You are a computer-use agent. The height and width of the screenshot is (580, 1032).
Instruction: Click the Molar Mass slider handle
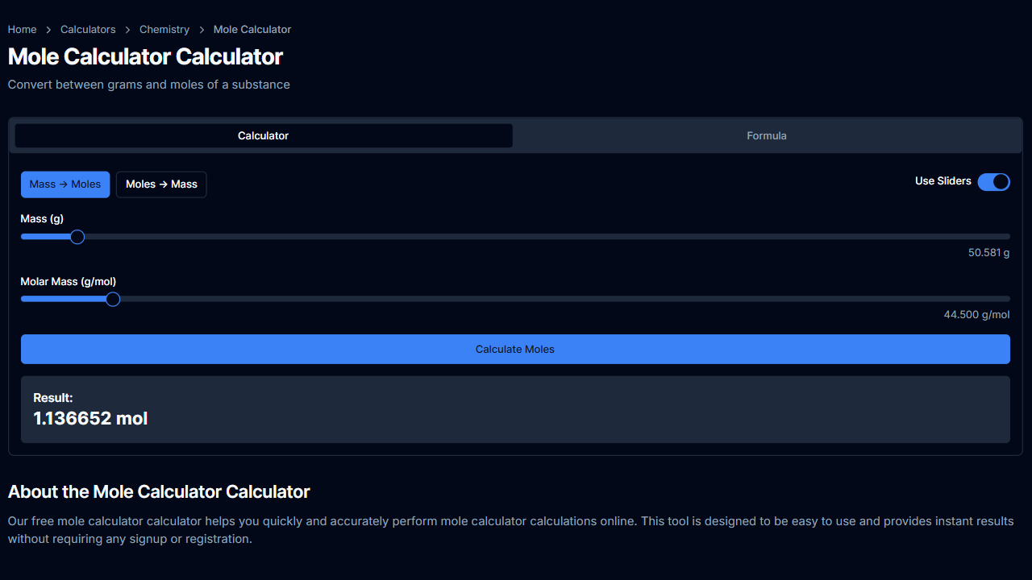(x=113, y=299)
